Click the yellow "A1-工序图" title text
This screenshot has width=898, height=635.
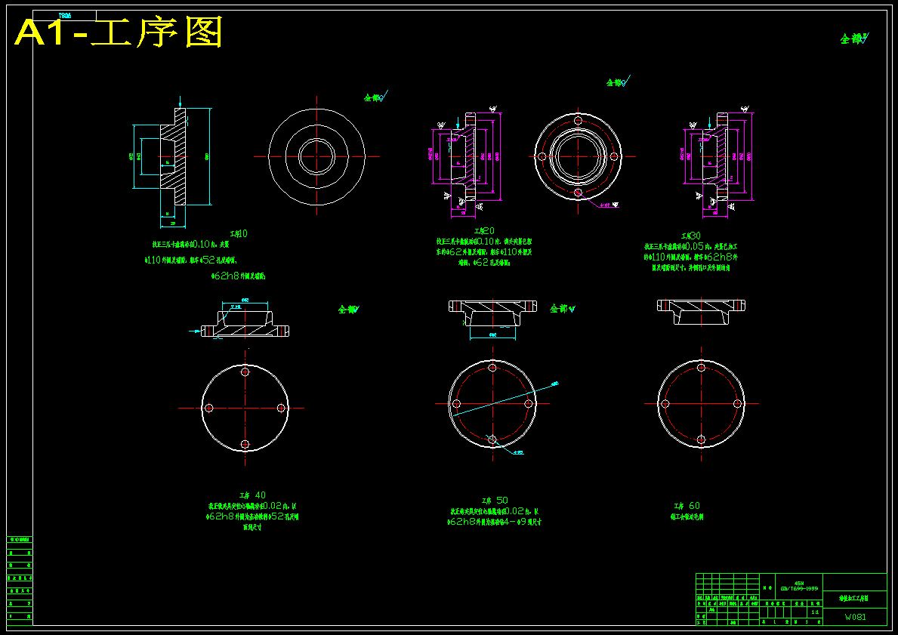[x=118, y=32]
